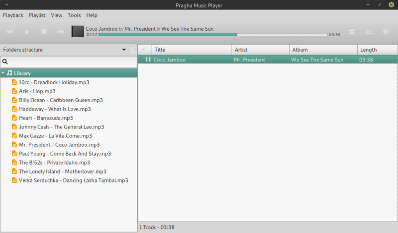Toggle shuffle mode
Image resolution: width=398 pixels, height=233 pixels.
point(352,32)
